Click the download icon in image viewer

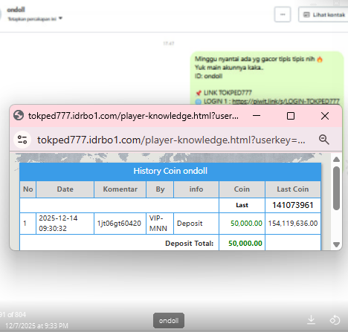[311, 320]
